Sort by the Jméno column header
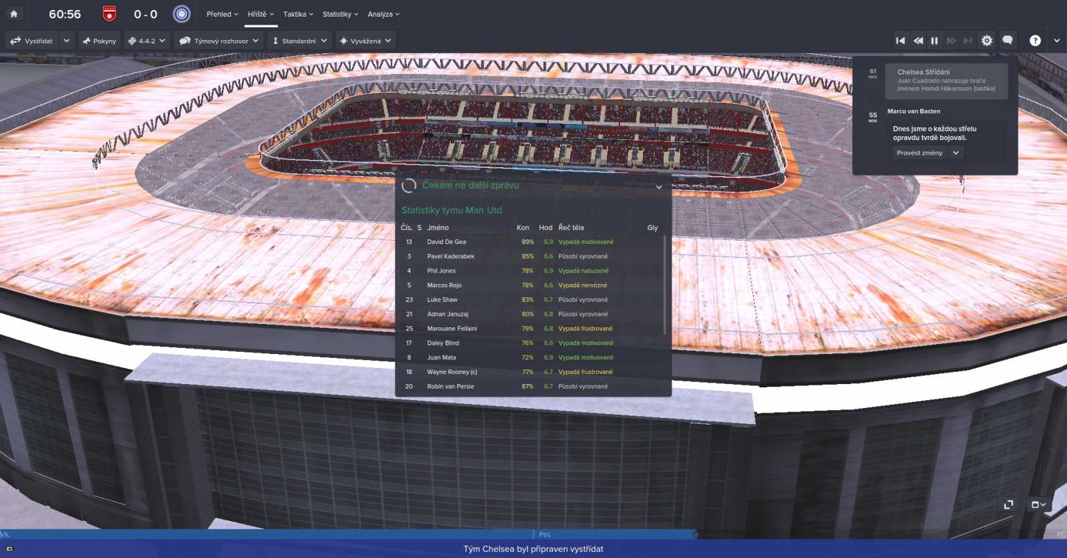Viewport: 1067px width, 558px height. click(x=438, y=227)
